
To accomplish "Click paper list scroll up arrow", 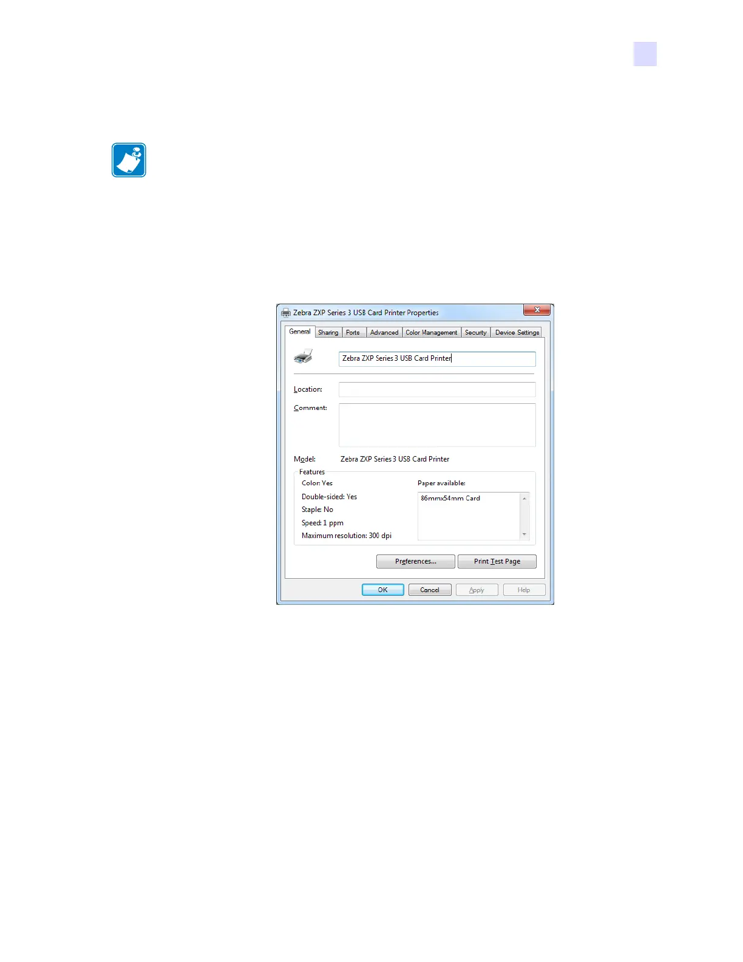I will [x=524, y=499].
